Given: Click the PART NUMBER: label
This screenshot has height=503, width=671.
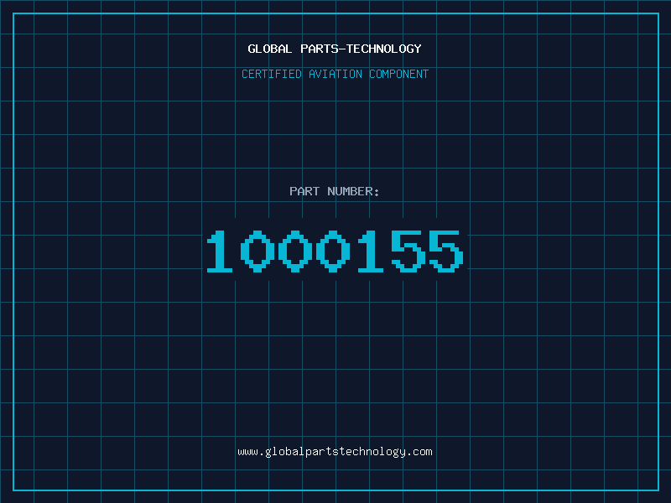Looking at the screenshot, I should 335,191.
